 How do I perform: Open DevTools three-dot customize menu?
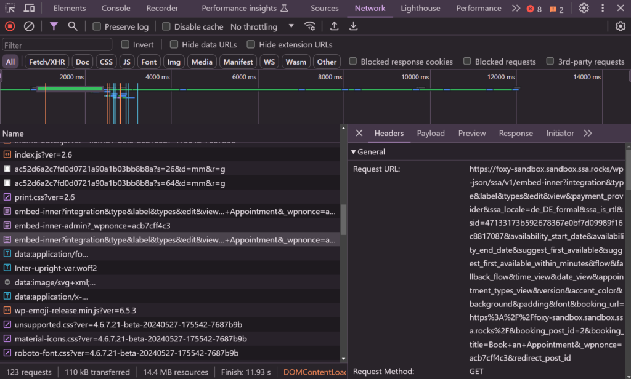pyautogui.click(x=603, y=8)
